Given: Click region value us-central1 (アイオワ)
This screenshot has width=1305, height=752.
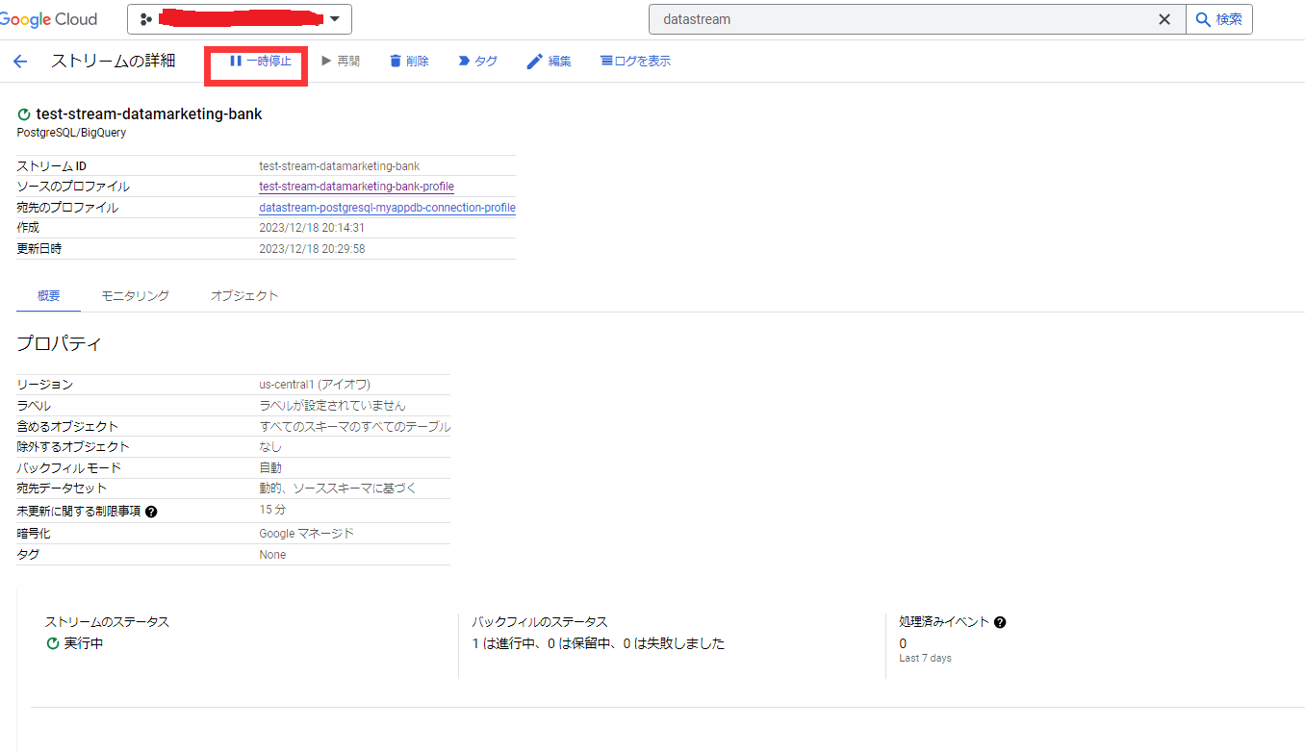Looking at the screenshot, I should click(315, 385).
